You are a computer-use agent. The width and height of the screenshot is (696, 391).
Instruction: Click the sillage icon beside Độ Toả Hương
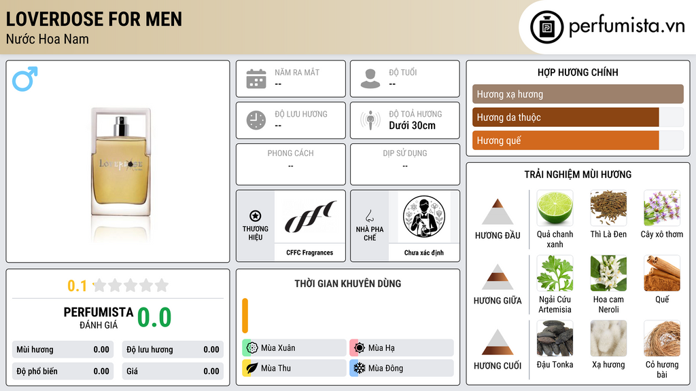(x=370, y=120)
